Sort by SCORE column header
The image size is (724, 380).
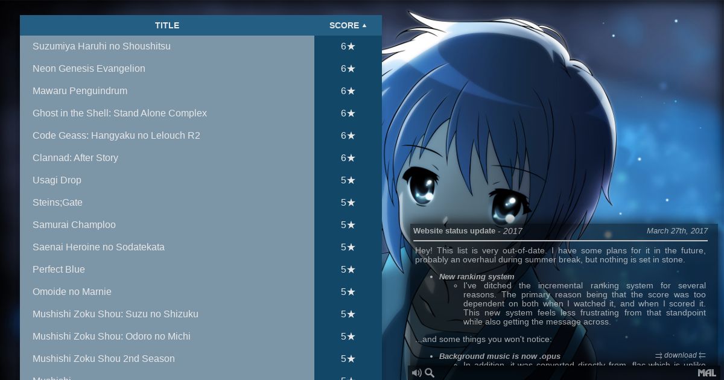pyautogui.click(x=348, y=25)
